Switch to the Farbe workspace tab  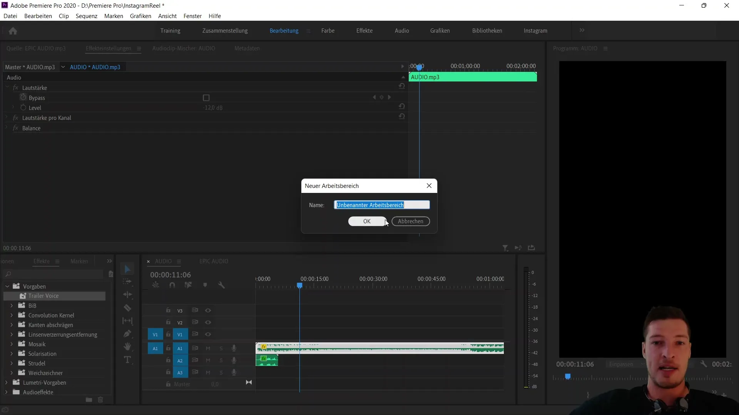pos(328,30)
